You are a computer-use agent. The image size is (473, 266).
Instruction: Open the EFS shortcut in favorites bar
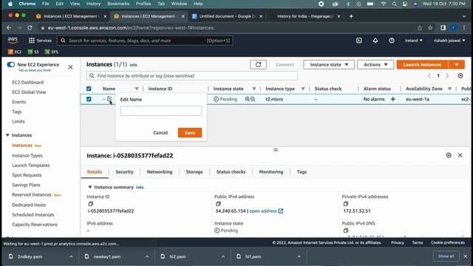[x=51, y=52]
